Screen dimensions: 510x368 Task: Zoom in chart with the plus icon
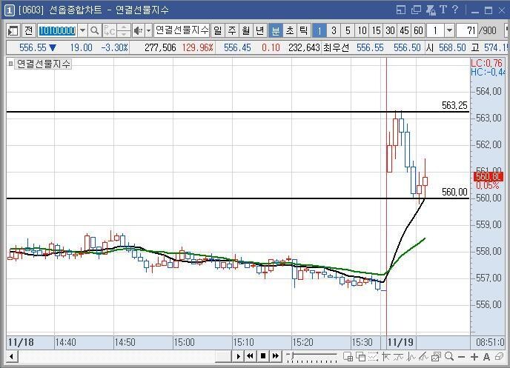474,357
